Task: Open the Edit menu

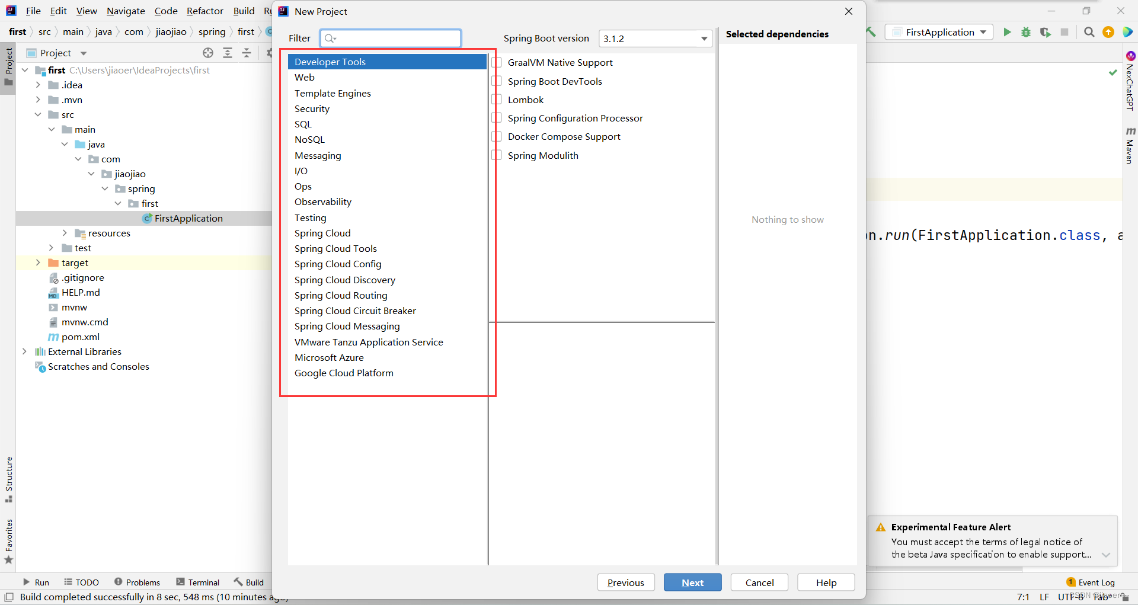Action: coord(58,11)
